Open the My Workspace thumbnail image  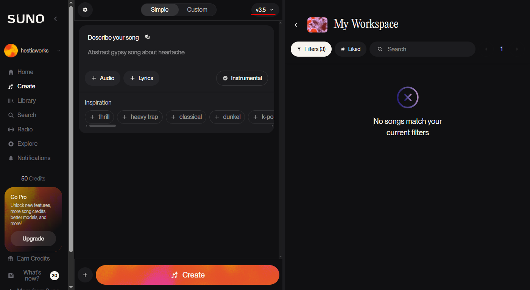[317, 25]
